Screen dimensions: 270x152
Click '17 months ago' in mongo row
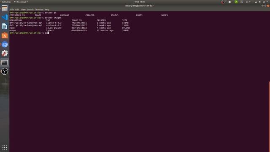(105, 30)
